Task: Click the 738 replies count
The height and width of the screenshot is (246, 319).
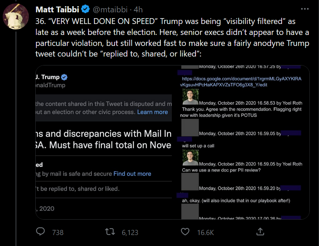Action: tap(58, 232)
